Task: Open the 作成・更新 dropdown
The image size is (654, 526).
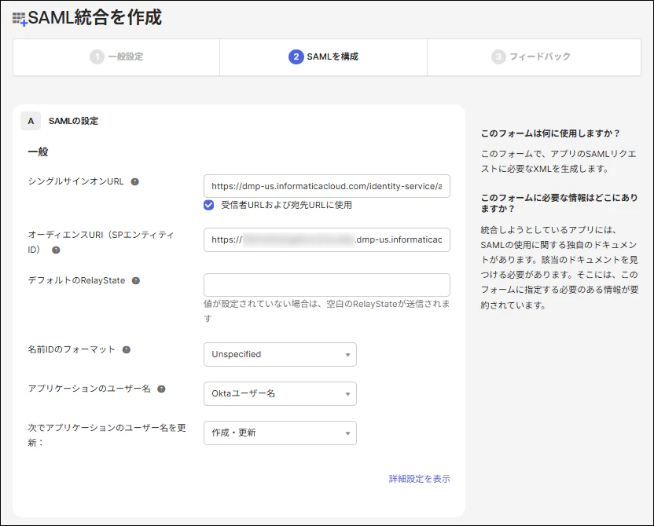Action: pos(279,433)
